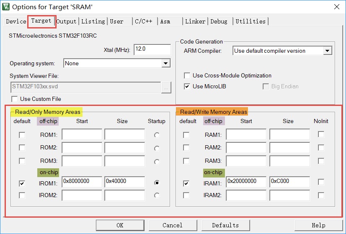
Task: Enable the Use Custom File checkbox
Action: pos(15,99)
